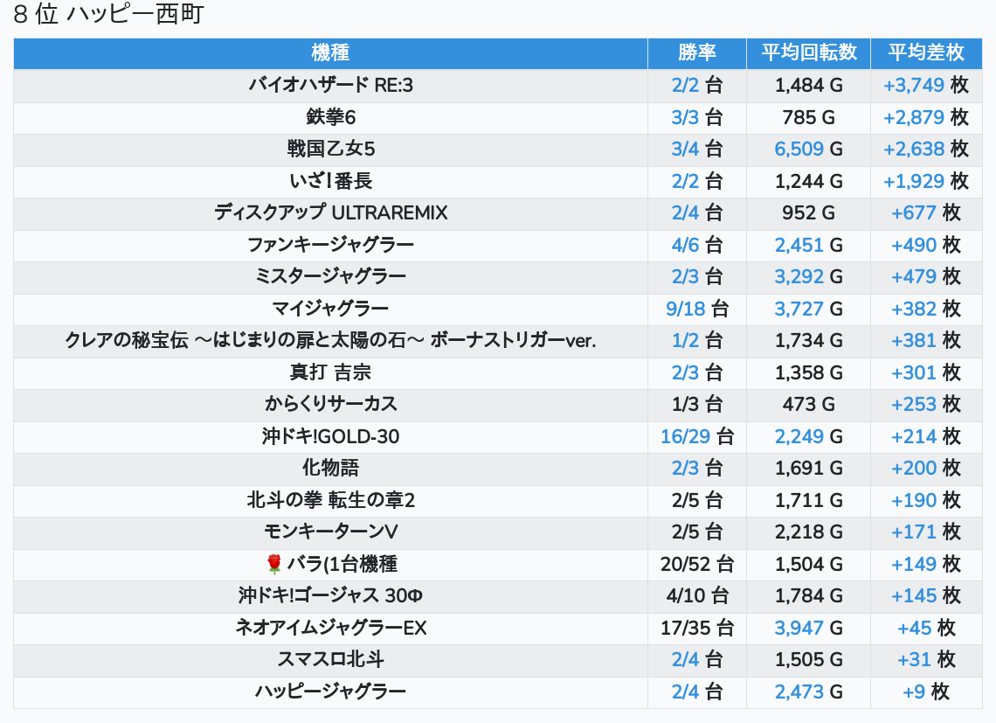
Task: Click the rose emoji icon beside バラ
Action: click(x=273, y=564)
